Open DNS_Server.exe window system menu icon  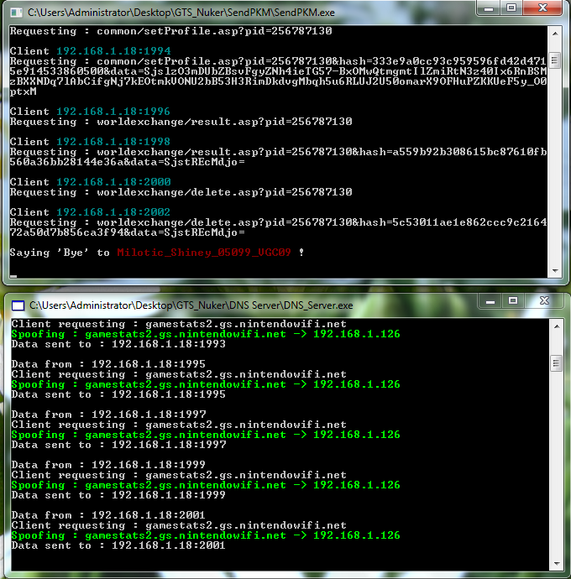[x=16, y=305]
